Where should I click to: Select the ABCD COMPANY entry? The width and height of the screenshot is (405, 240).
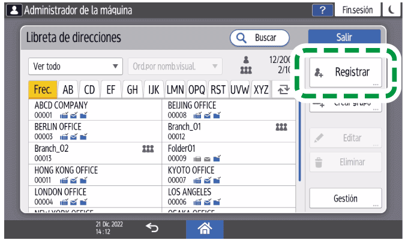click(x=95, y=109)
